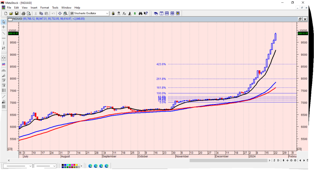Click the Save disk icon
The width and height of the screenshot is (314, 170).
17,13
